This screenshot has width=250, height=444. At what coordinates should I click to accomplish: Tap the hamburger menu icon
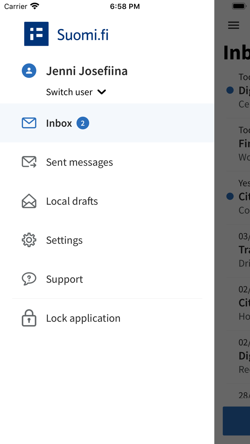click(x=234, y=25)
